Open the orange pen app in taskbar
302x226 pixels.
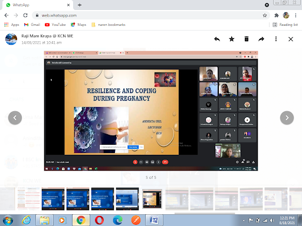click(x=136, y=220)
